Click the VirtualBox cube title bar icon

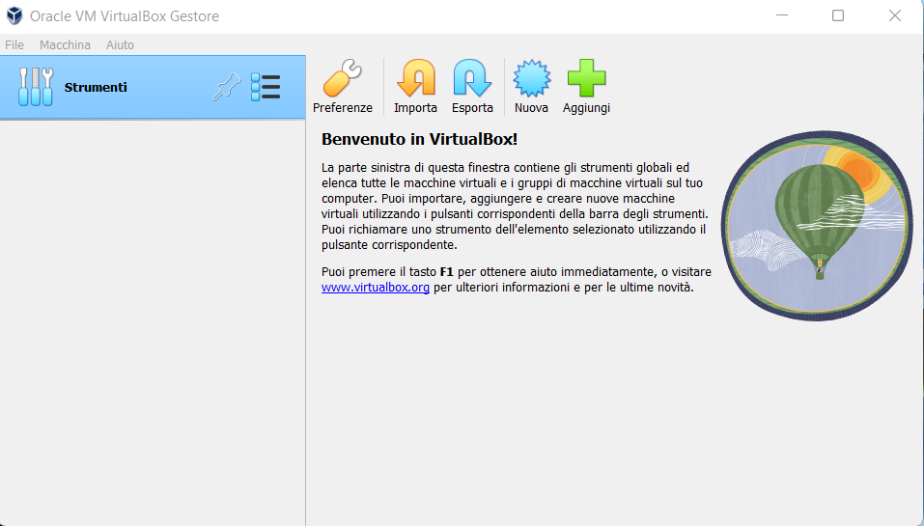point(14,15)
